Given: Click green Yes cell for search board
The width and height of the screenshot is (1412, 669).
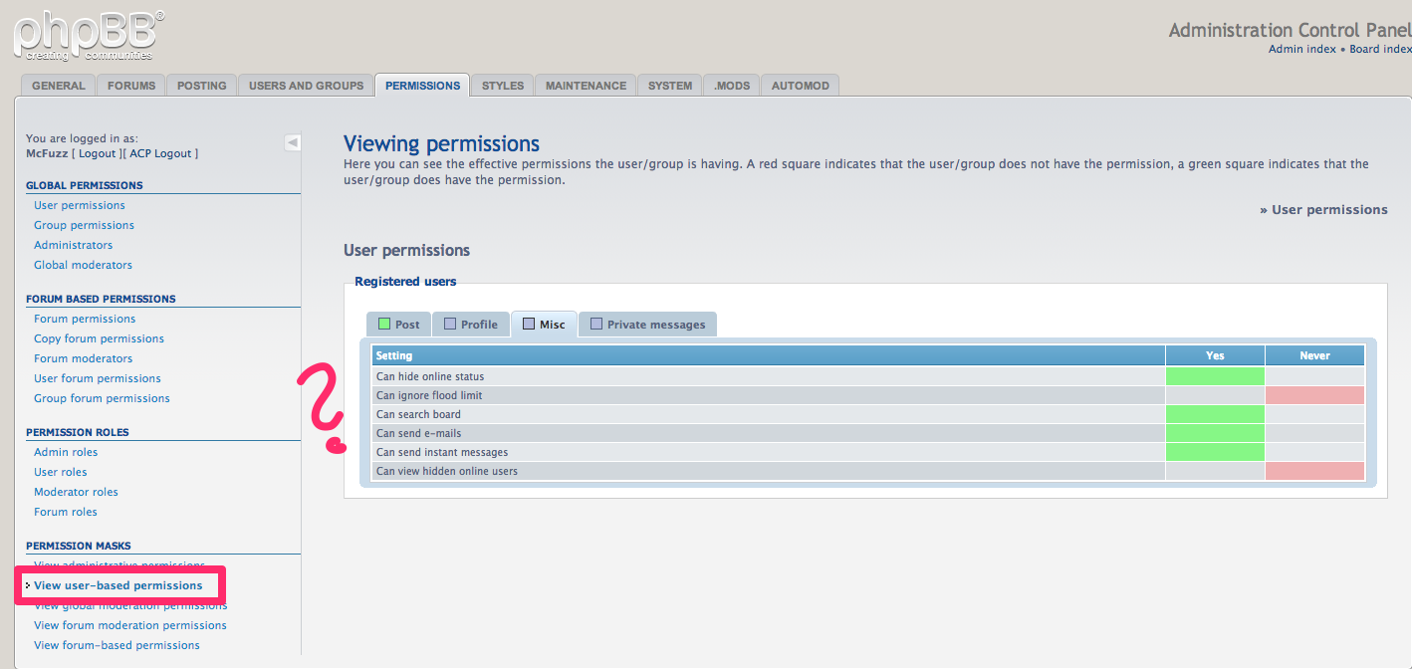Looking at the screenshot, I should [x=1215, y=414].
